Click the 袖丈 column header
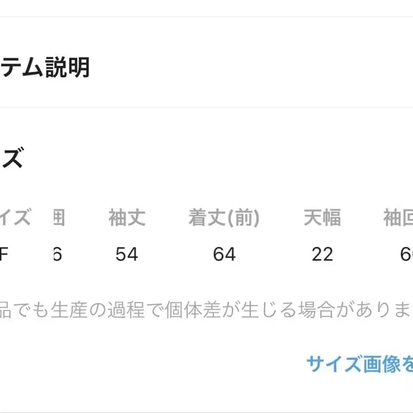This screenshot has width=413, height=413. 128,218
